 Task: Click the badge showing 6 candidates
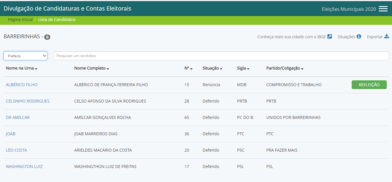(47, 37)
